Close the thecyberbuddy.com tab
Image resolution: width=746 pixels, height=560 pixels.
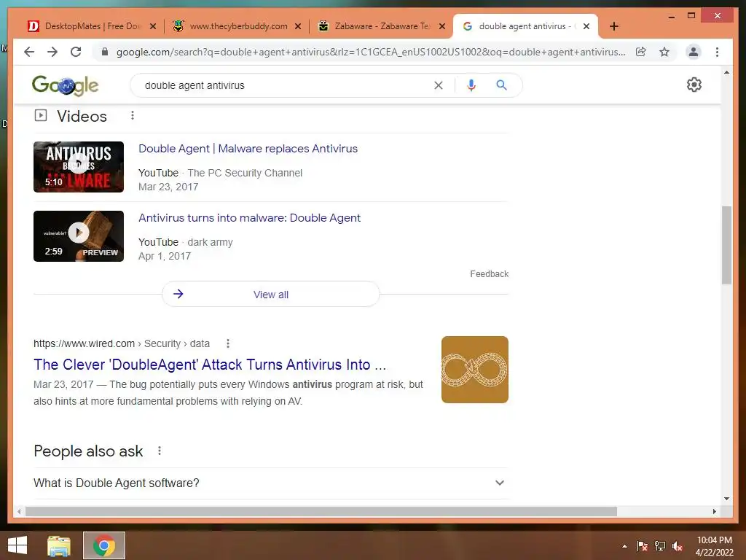[x=298, y=26]
